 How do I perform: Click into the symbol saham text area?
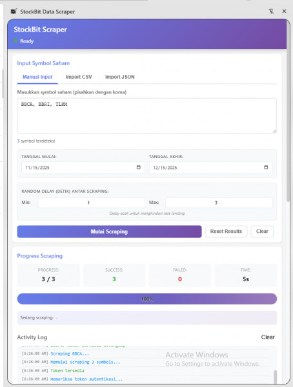(x=147, y=115)
